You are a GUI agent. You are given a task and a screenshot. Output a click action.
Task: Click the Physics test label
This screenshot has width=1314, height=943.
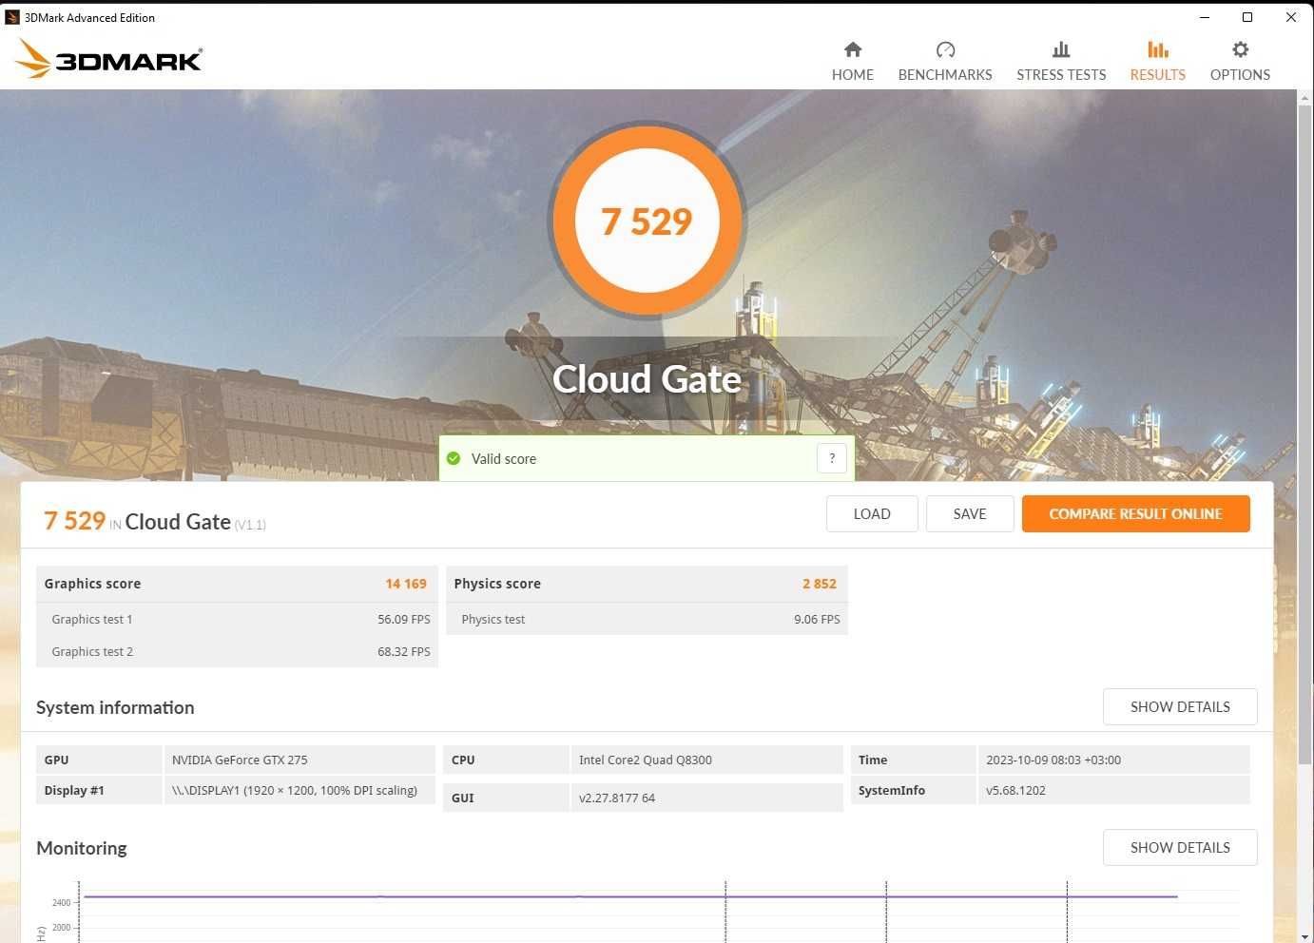pyautogui.click(x=493, y=620)
